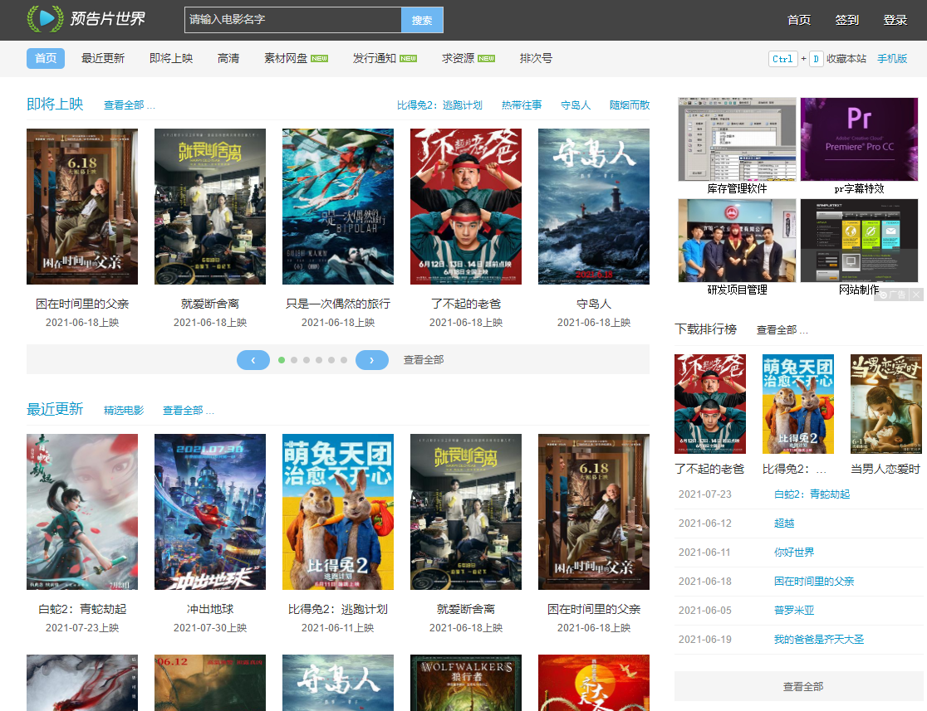The image size is (927, 711).
Task: Click the Premiere Pro CC ad image
Action: 859,139
